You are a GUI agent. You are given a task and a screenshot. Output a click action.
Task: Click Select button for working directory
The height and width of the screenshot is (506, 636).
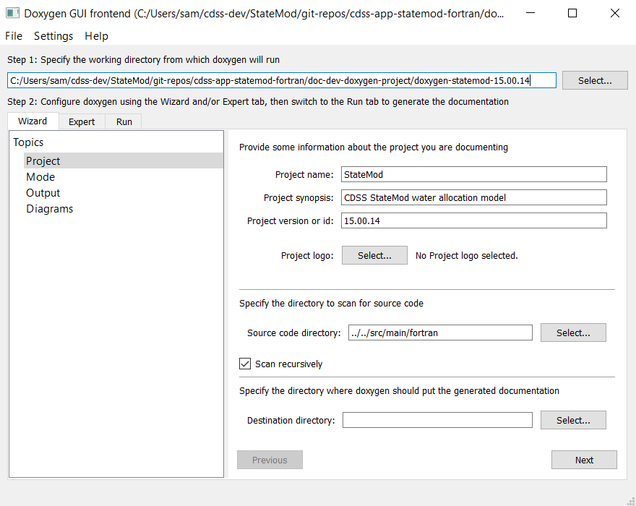point(595,80)
